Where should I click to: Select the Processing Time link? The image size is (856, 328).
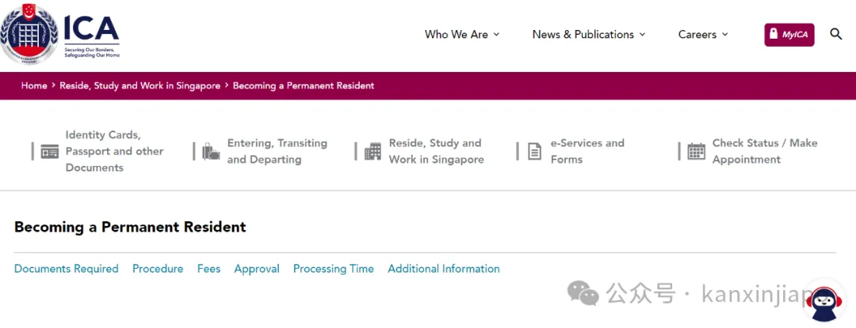pos(334,269)
